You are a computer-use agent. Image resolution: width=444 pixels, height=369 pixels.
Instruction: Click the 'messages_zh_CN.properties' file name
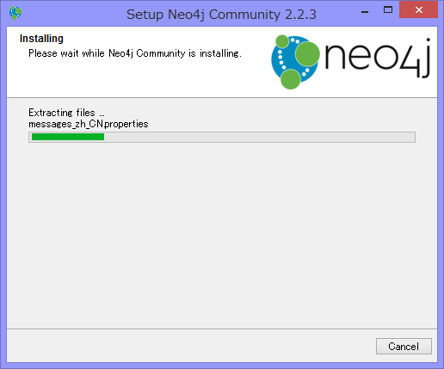point(89,124)
